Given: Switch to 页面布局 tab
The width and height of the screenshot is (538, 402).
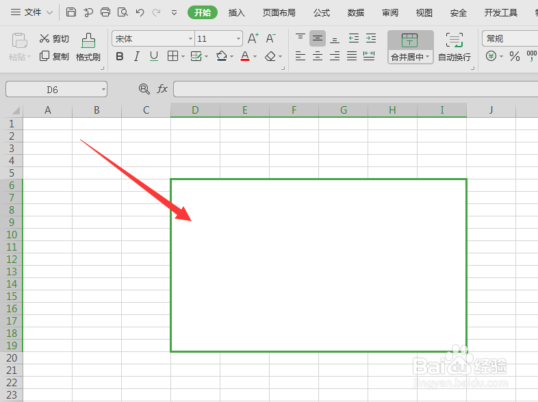Looking at the screenshot, I should pos(279,13).
